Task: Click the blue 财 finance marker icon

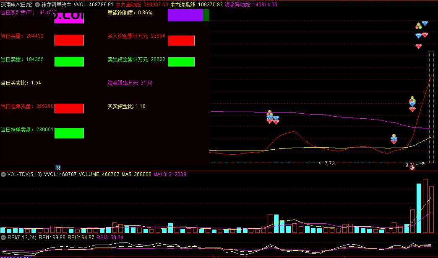Action: (58, 167)
